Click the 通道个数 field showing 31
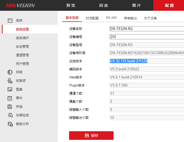 pos(147,93)
